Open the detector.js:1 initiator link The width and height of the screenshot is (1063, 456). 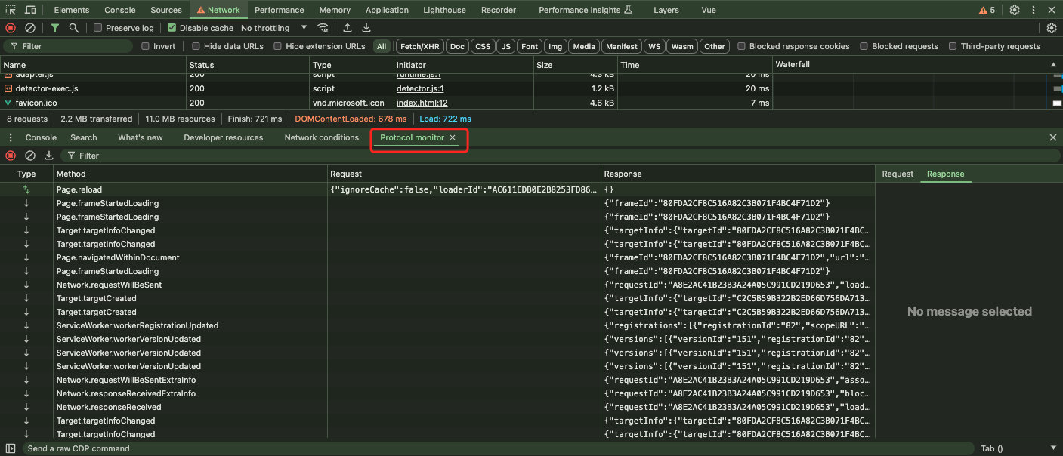420,88
